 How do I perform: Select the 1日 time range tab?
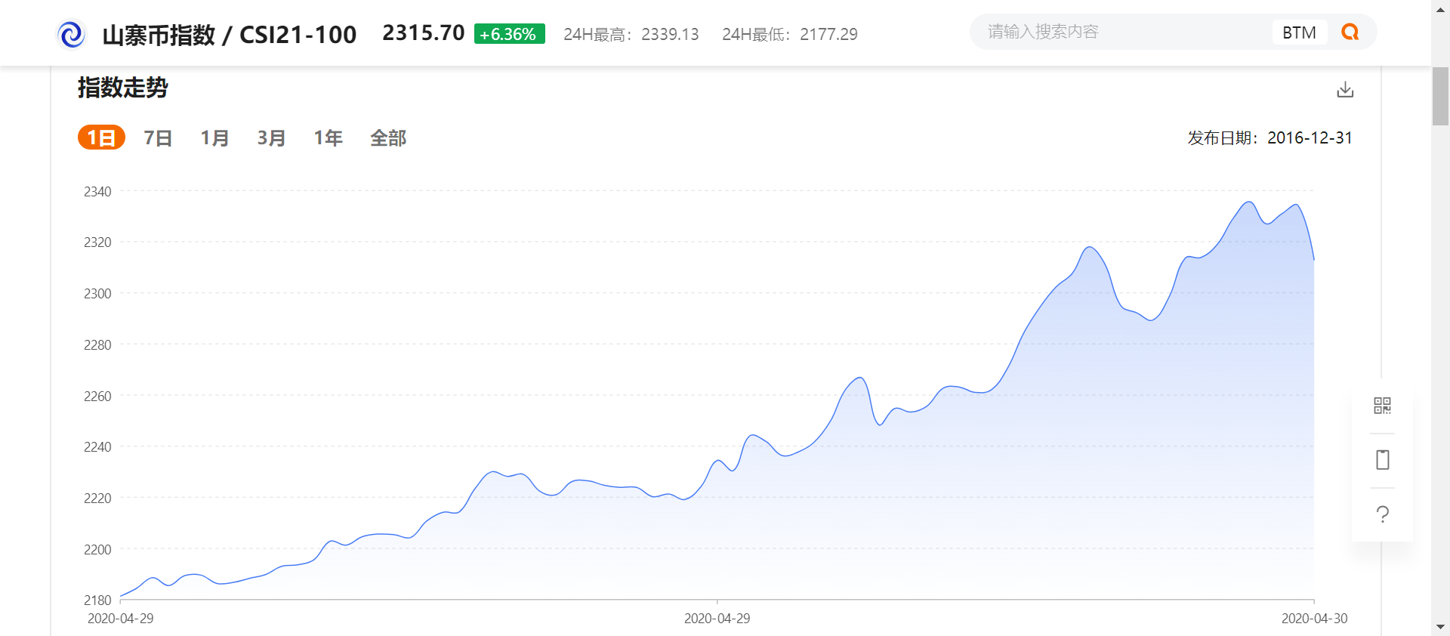click(101, 137)
